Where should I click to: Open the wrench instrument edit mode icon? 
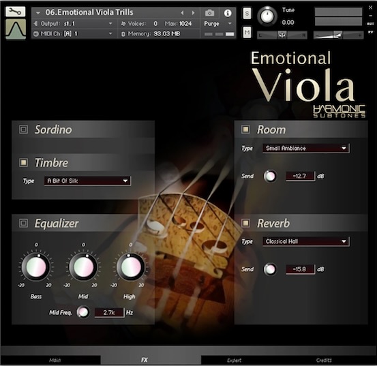[x=16, y=12]
